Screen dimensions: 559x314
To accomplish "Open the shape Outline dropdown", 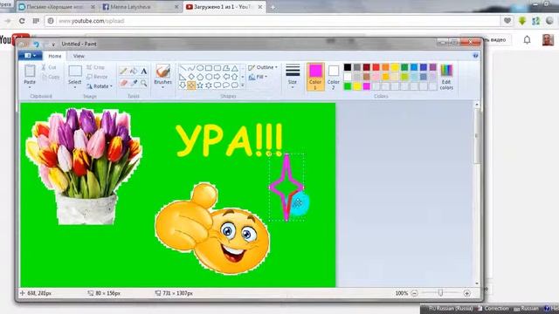I will point(263,67).
